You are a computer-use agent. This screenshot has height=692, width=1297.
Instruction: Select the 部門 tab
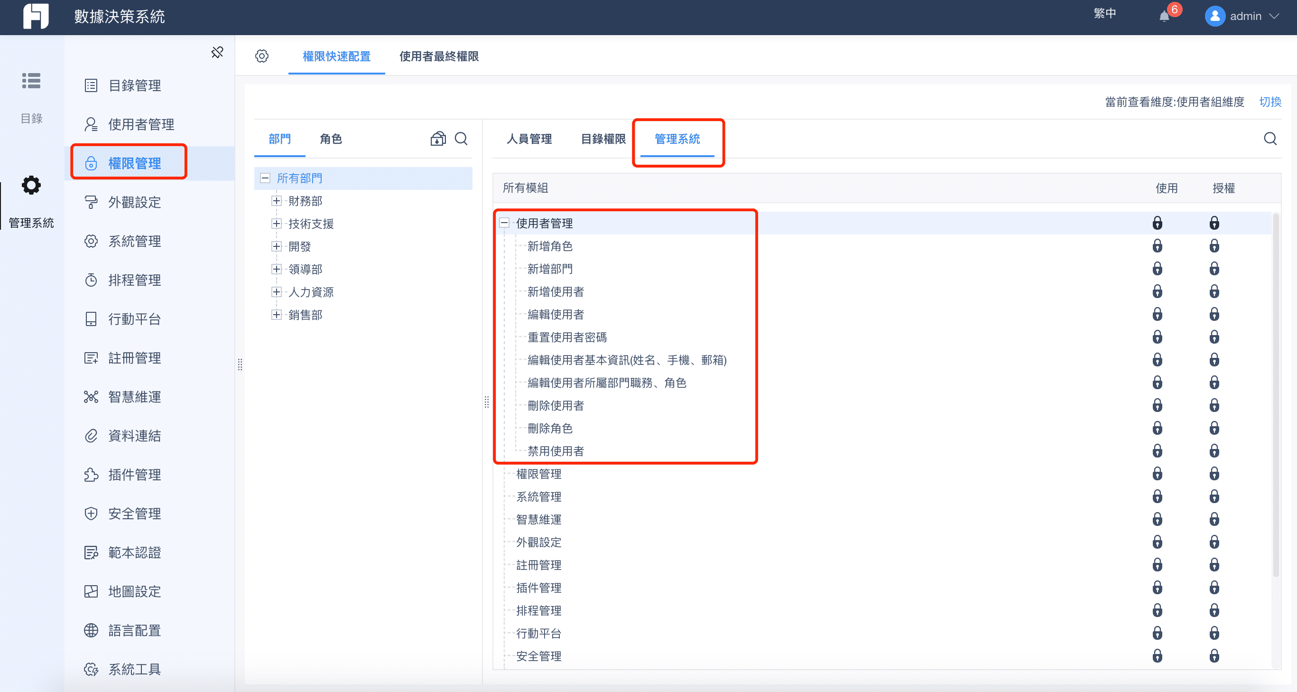point(279,139)
